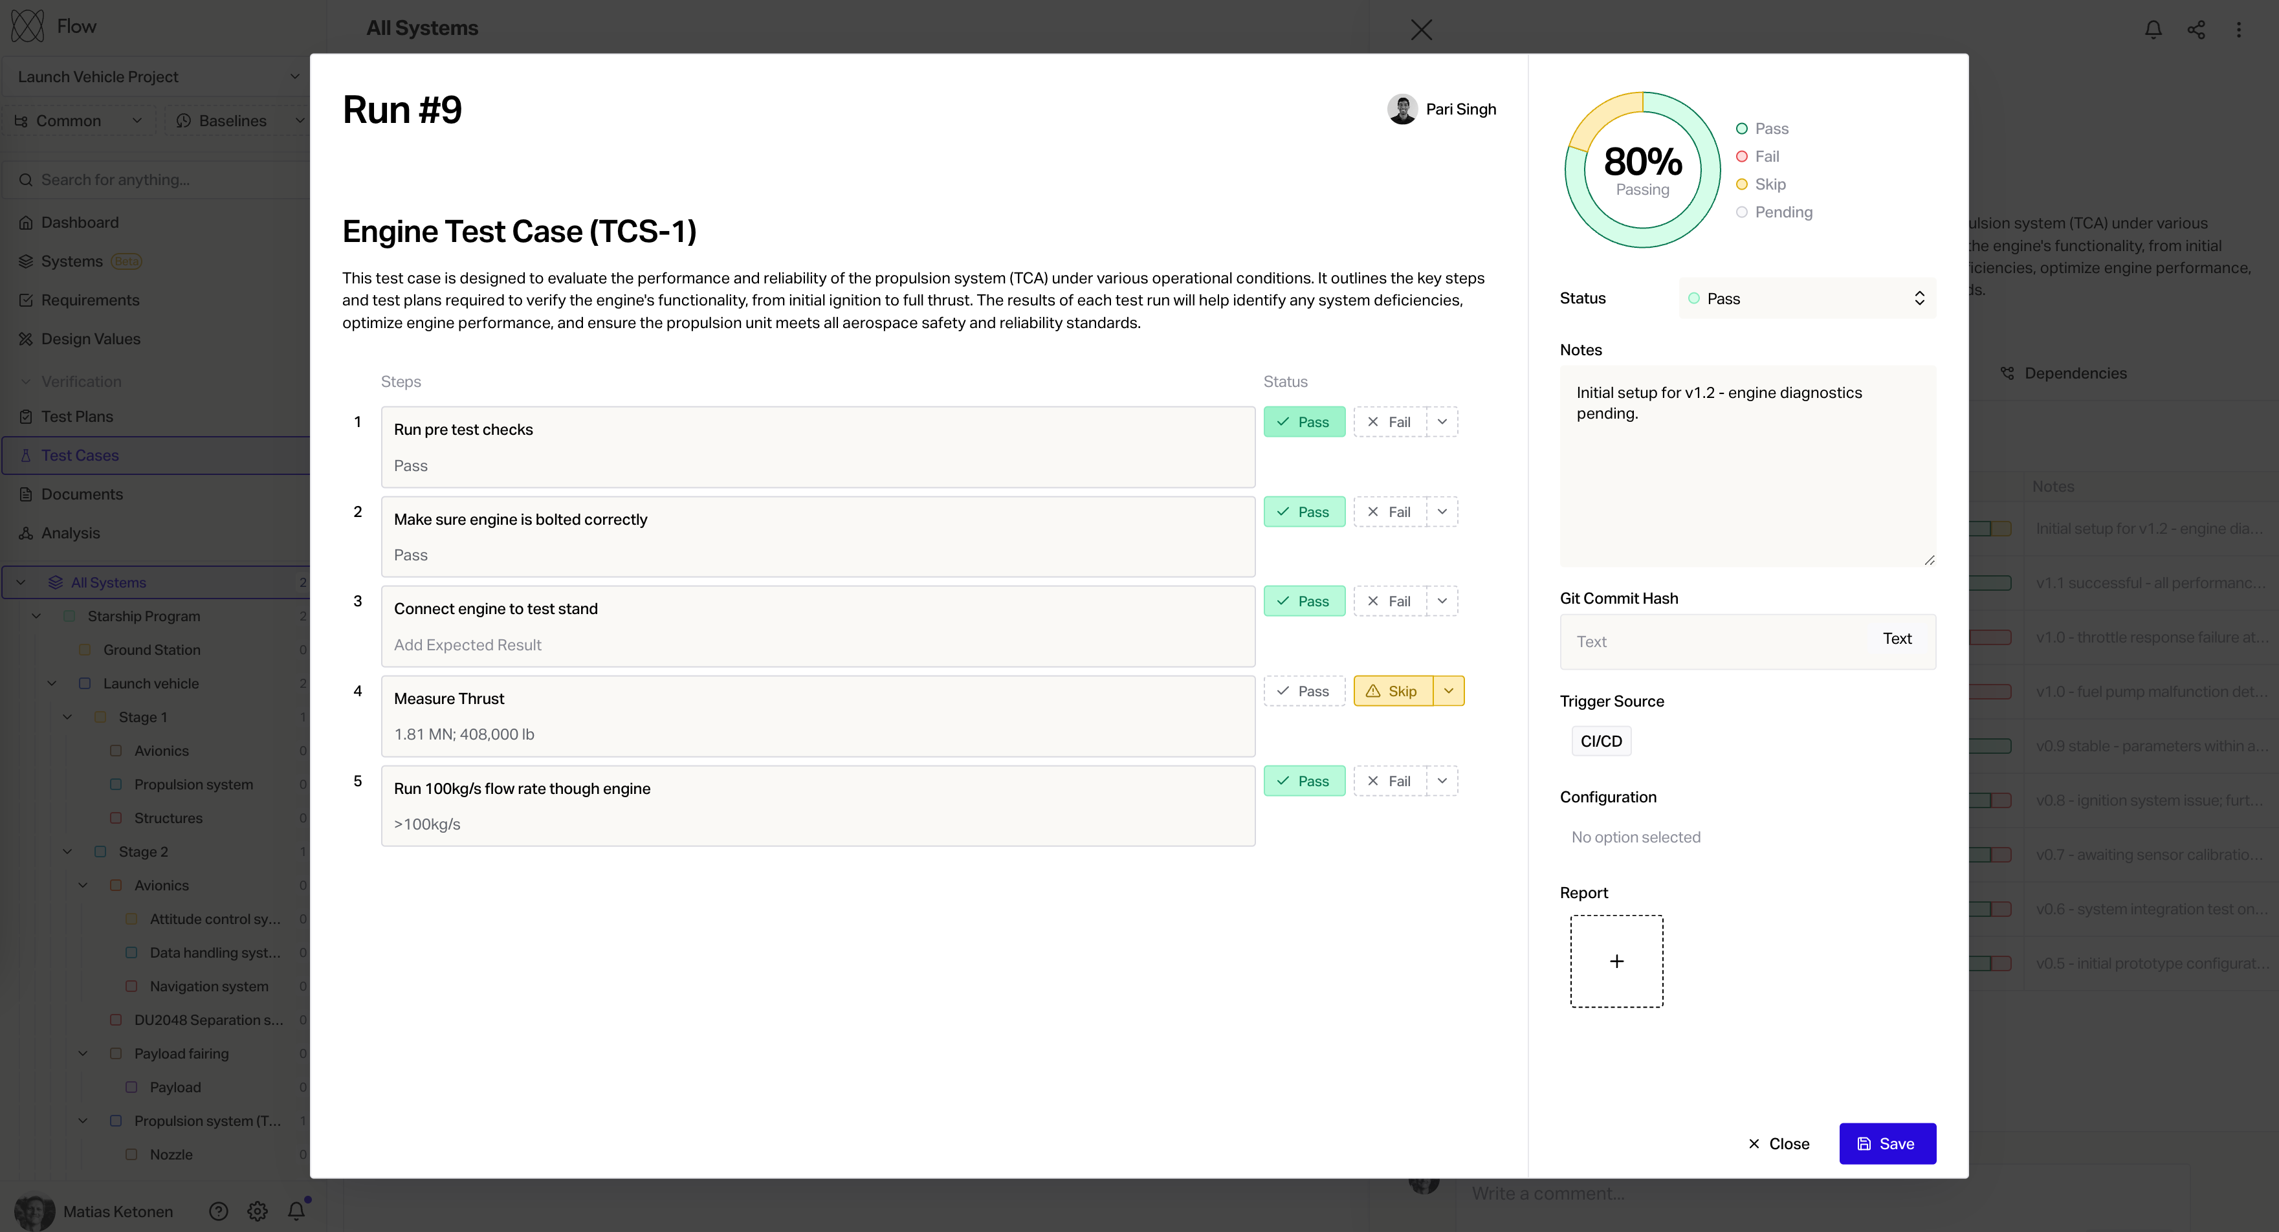Image resolution: width=2279 pixels, height=1232 pixels.
Task: Toggle Skip on step 4
Action: (x=1393, y=690)
